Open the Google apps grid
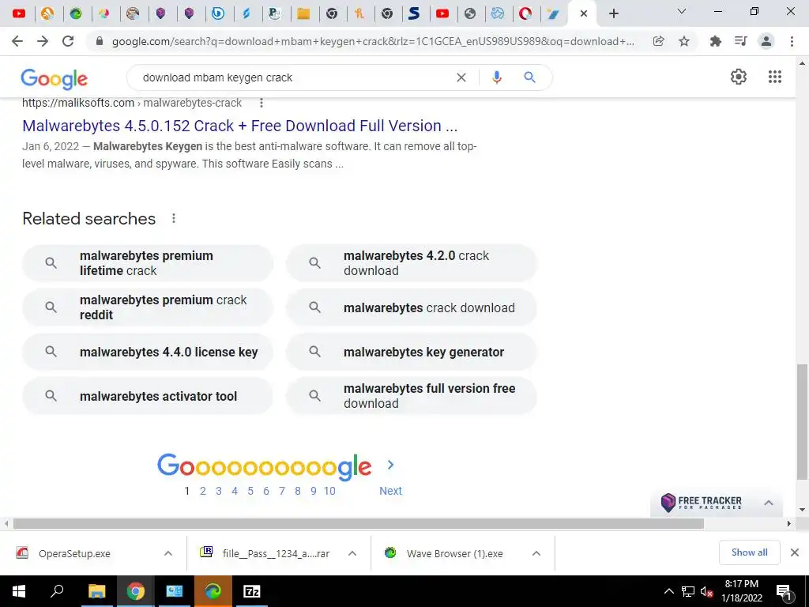The height and width of the screenshot is (607, 809). click(x=775, y=77)
